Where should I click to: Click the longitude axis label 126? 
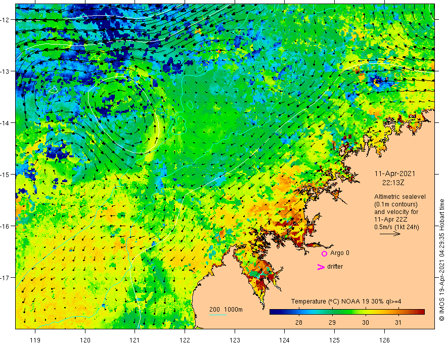click(x=384, y=340)
